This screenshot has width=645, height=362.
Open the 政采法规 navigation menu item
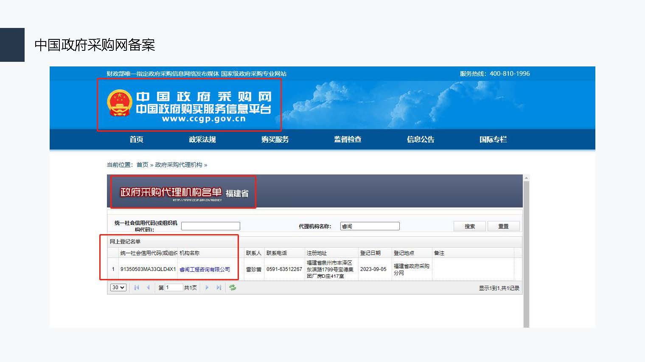coord(202,139)
